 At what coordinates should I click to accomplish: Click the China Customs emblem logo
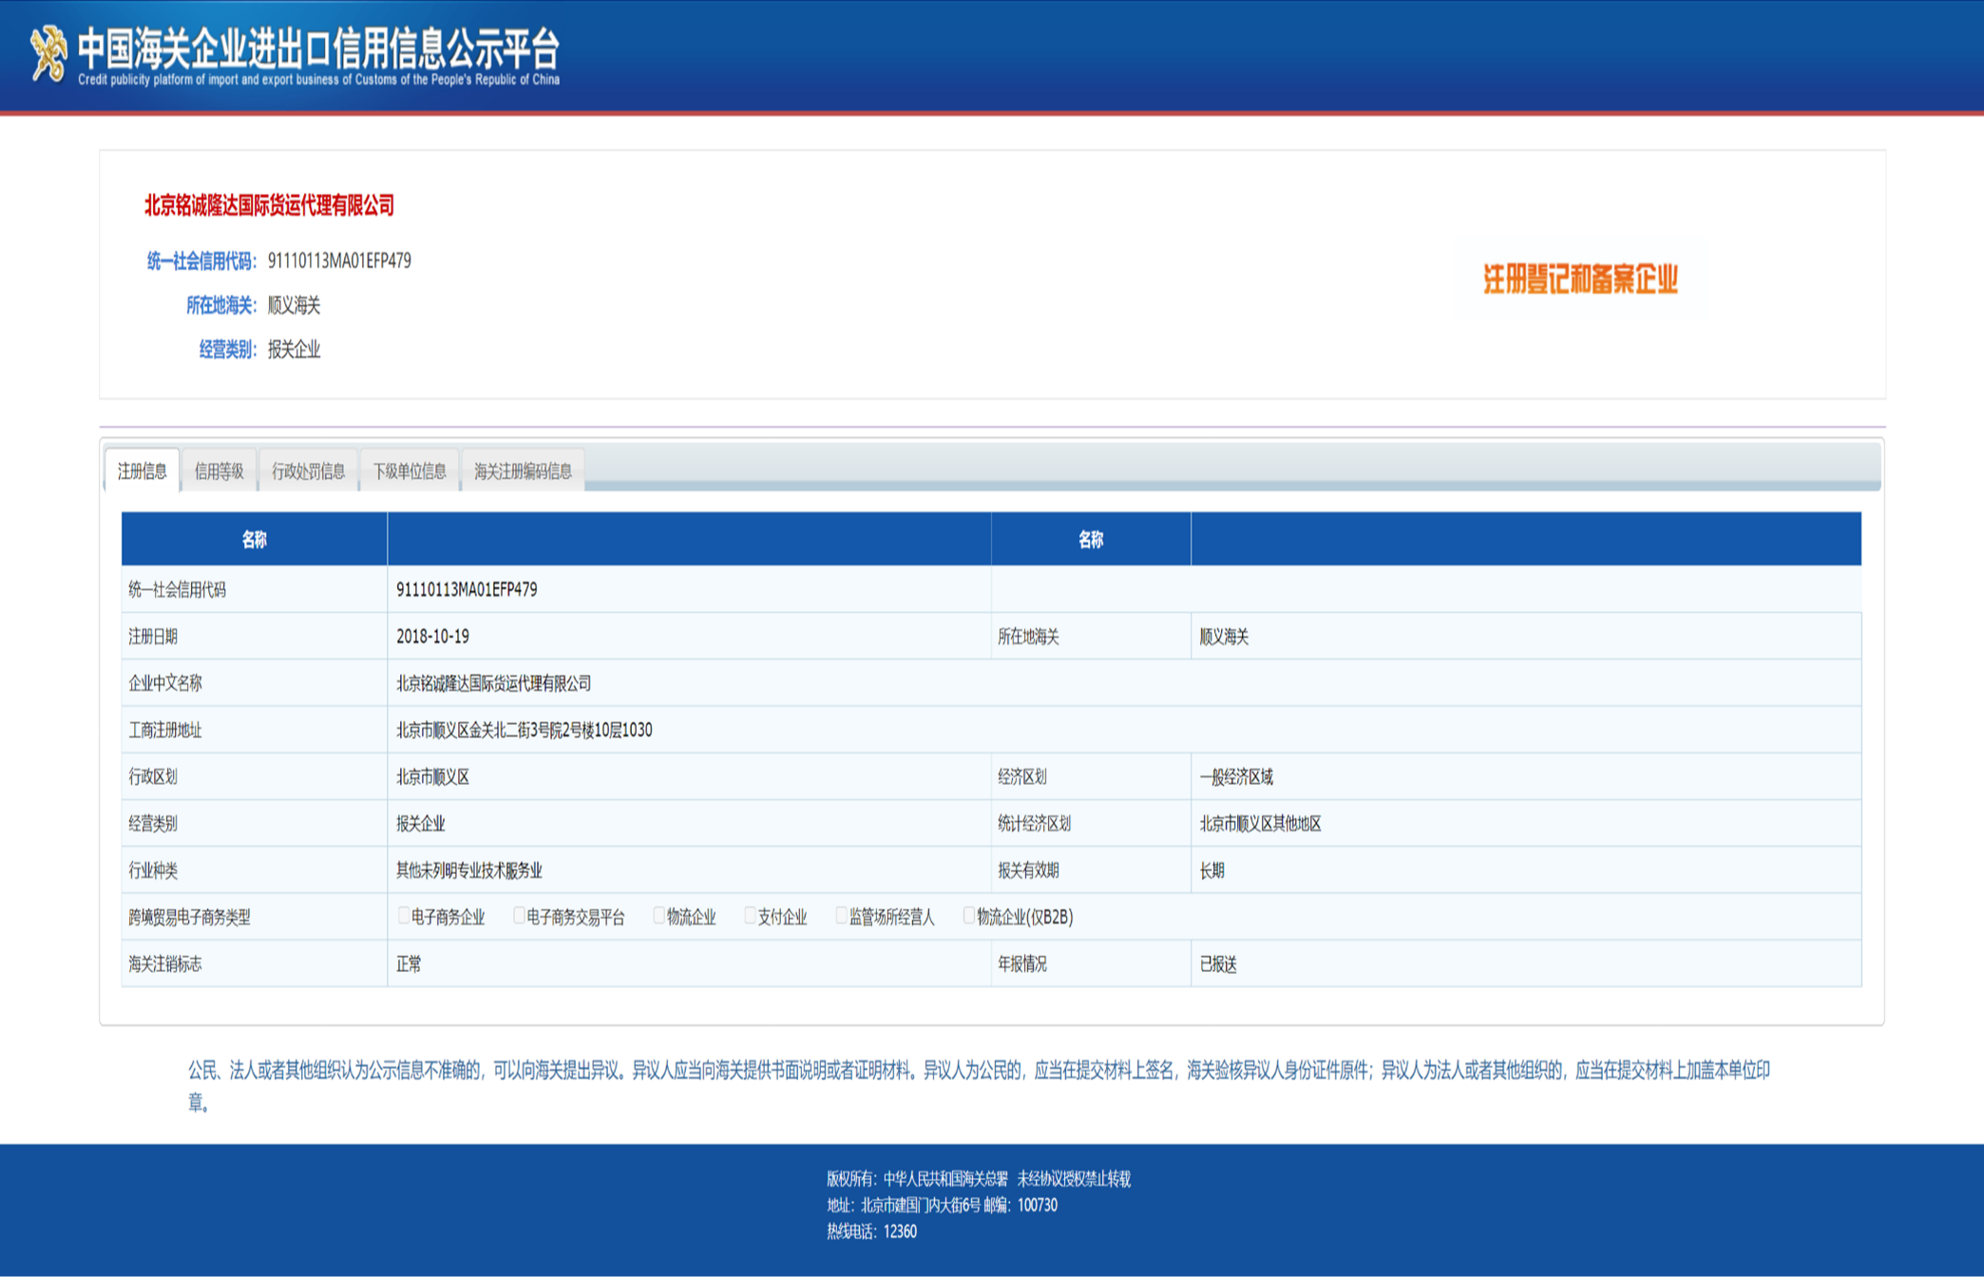click(x=48, y=53)
